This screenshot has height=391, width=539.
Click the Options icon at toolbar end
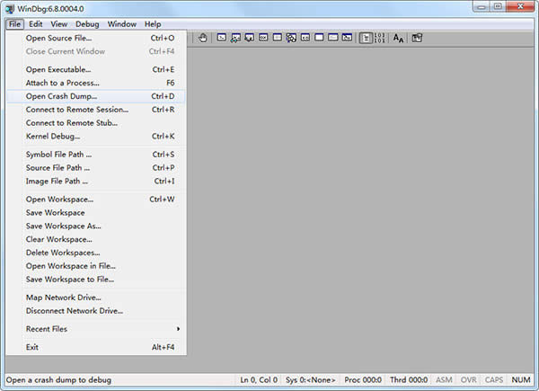pyautogui.click(x=417, y=38)
